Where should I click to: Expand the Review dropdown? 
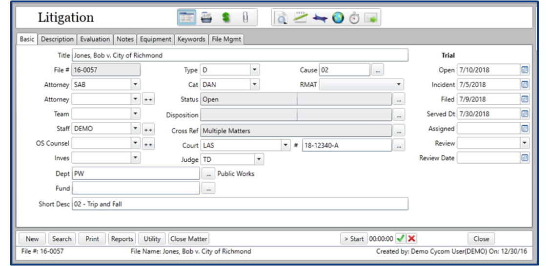(525, 143)
